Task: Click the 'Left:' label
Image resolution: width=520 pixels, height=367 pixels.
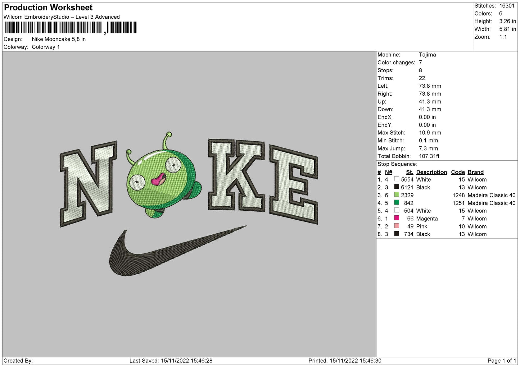Action: pos(383,86)
